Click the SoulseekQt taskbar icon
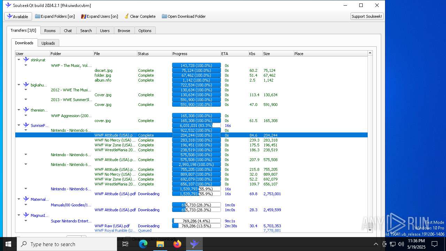This screenshot has width=446, height=251. [x=194, y=244]
